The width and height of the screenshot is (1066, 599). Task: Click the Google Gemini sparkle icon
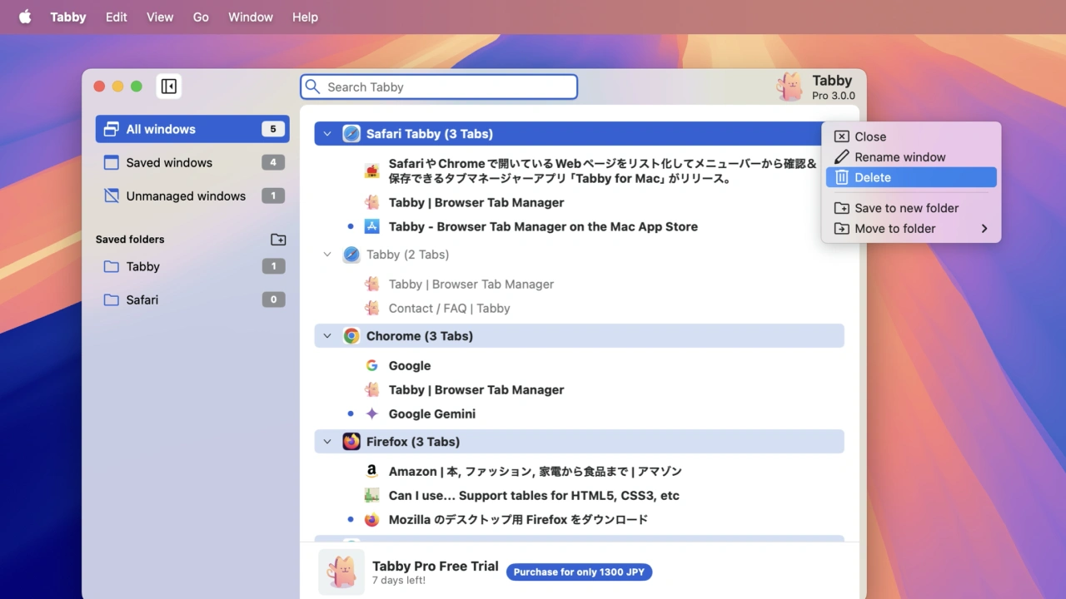pyautogui.click(x=372, y=414)
